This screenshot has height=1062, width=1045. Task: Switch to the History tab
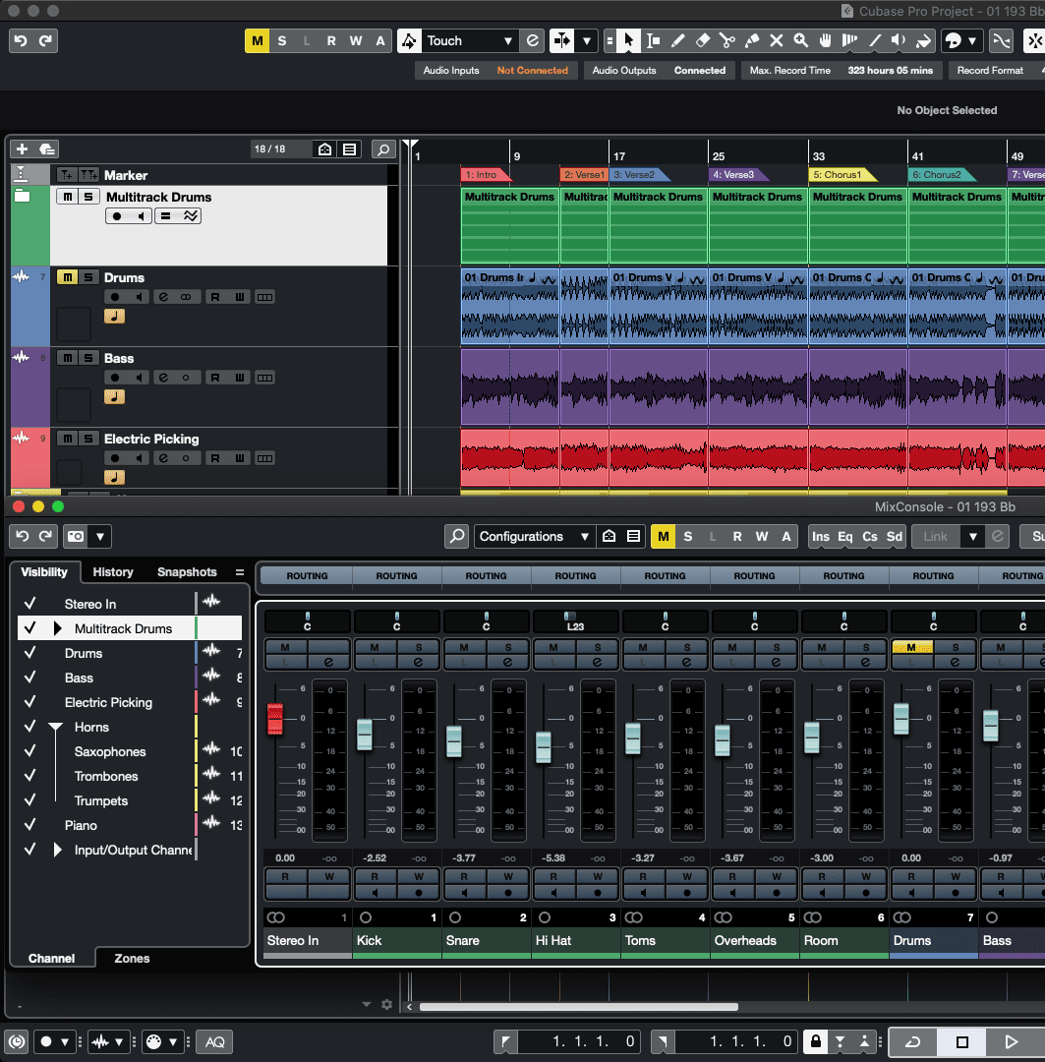click(113, 571)
